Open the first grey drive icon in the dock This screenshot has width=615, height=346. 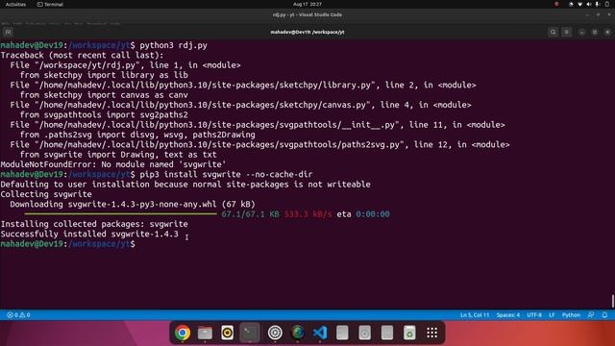(x=342, y=333)
